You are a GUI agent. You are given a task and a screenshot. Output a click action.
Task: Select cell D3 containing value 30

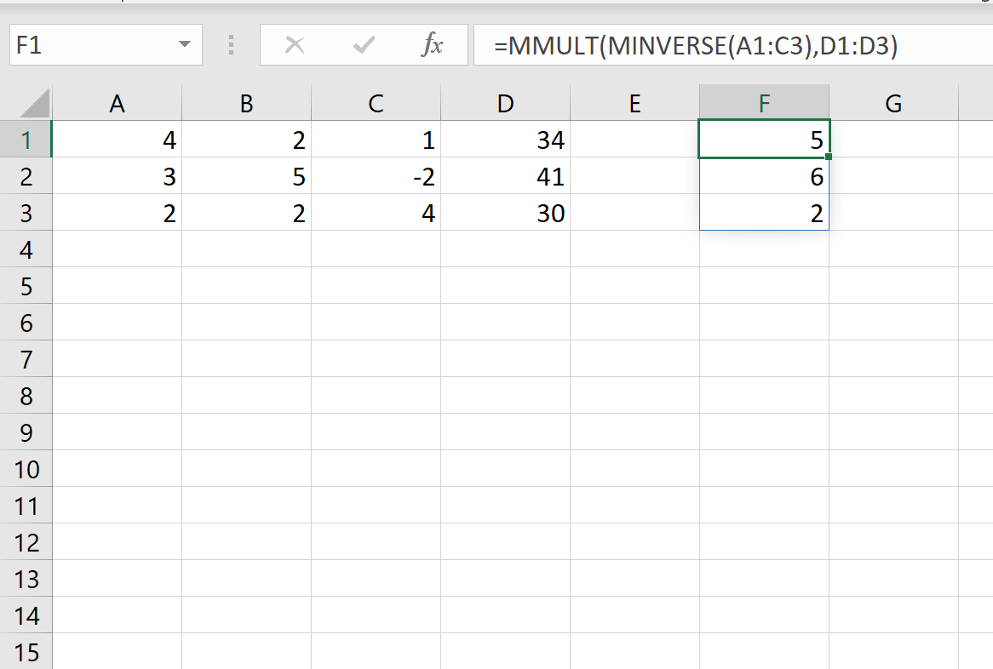505,213
